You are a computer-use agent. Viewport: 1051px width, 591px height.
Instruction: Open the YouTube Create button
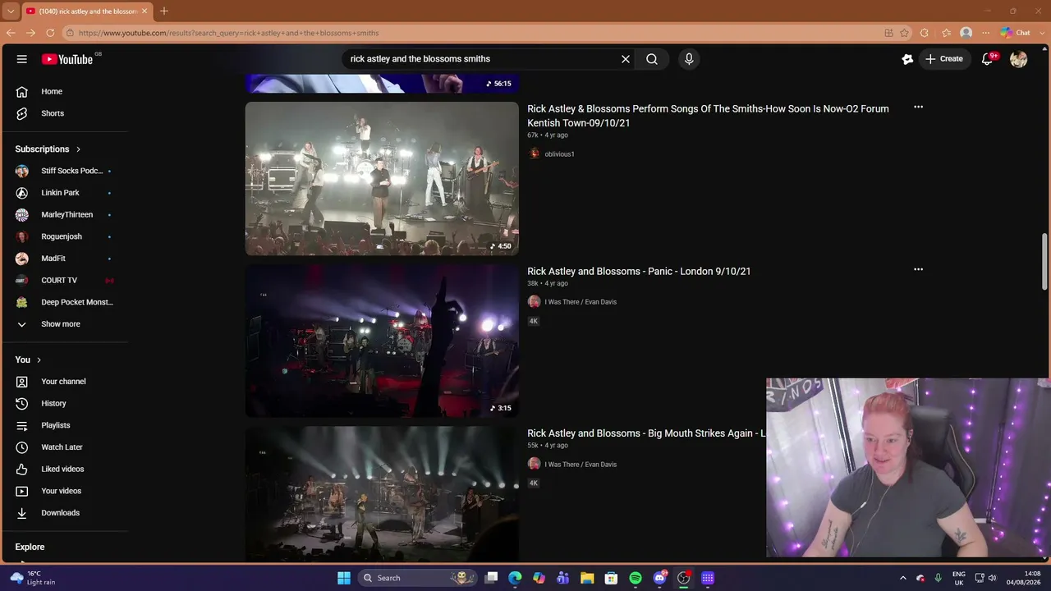(944, 59)
